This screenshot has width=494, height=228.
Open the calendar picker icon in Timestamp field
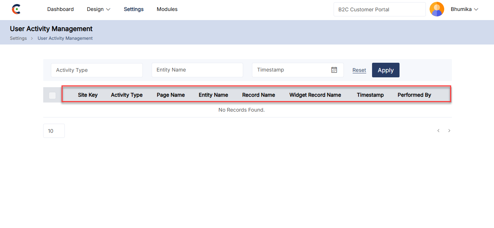pyautogui.click(x=334, y=70)
